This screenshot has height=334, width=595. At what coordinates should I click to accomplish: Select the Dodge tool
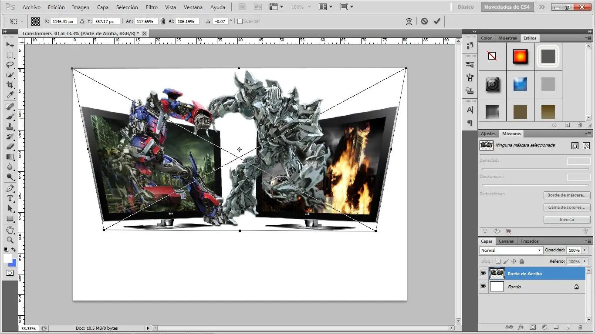10,177
